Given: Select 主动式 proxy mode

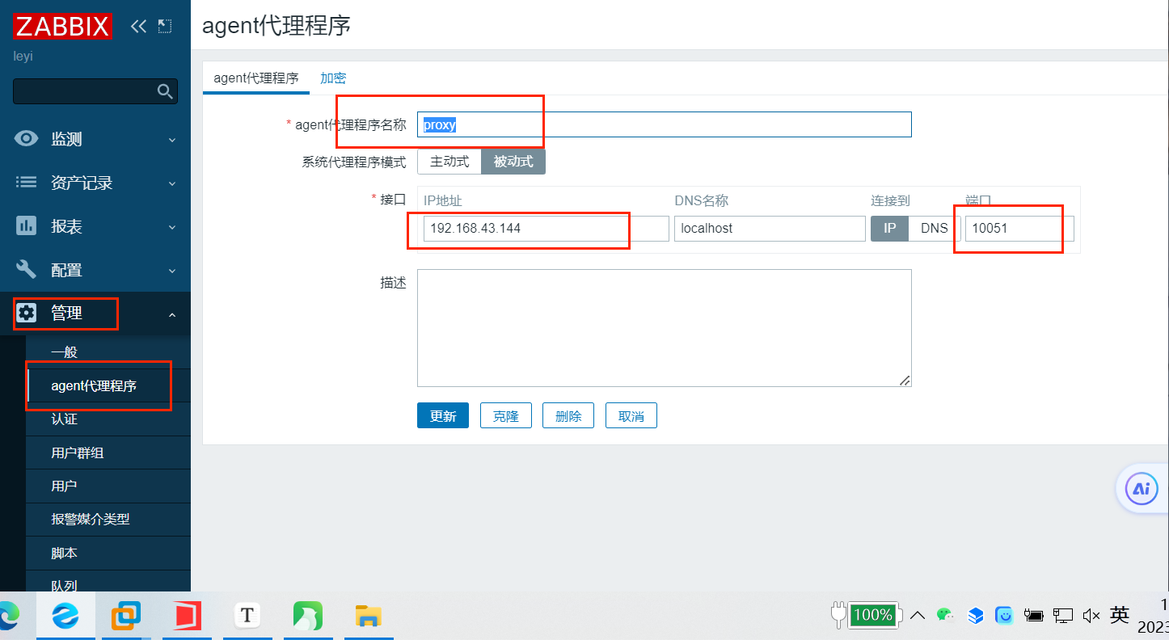Looking at the screenshot, I should (x=449, y=162).
